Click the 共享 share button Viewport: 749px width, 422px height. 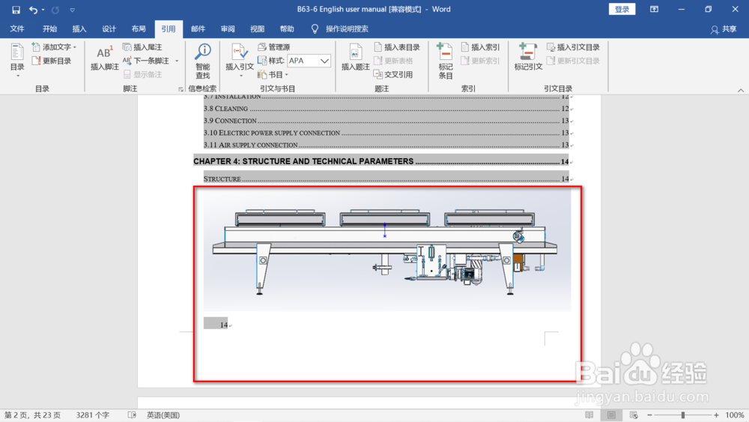tap(724, 29)
